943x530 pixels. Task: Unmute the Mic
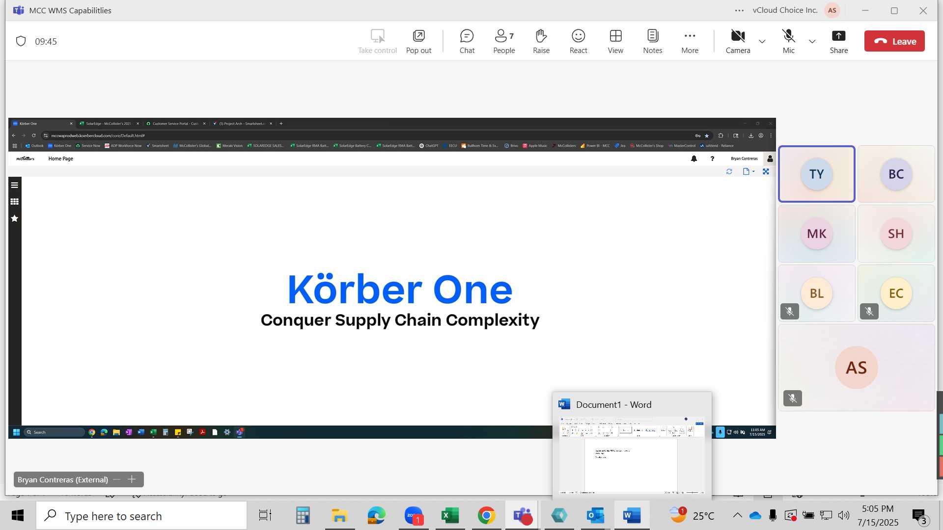(788, 41)
